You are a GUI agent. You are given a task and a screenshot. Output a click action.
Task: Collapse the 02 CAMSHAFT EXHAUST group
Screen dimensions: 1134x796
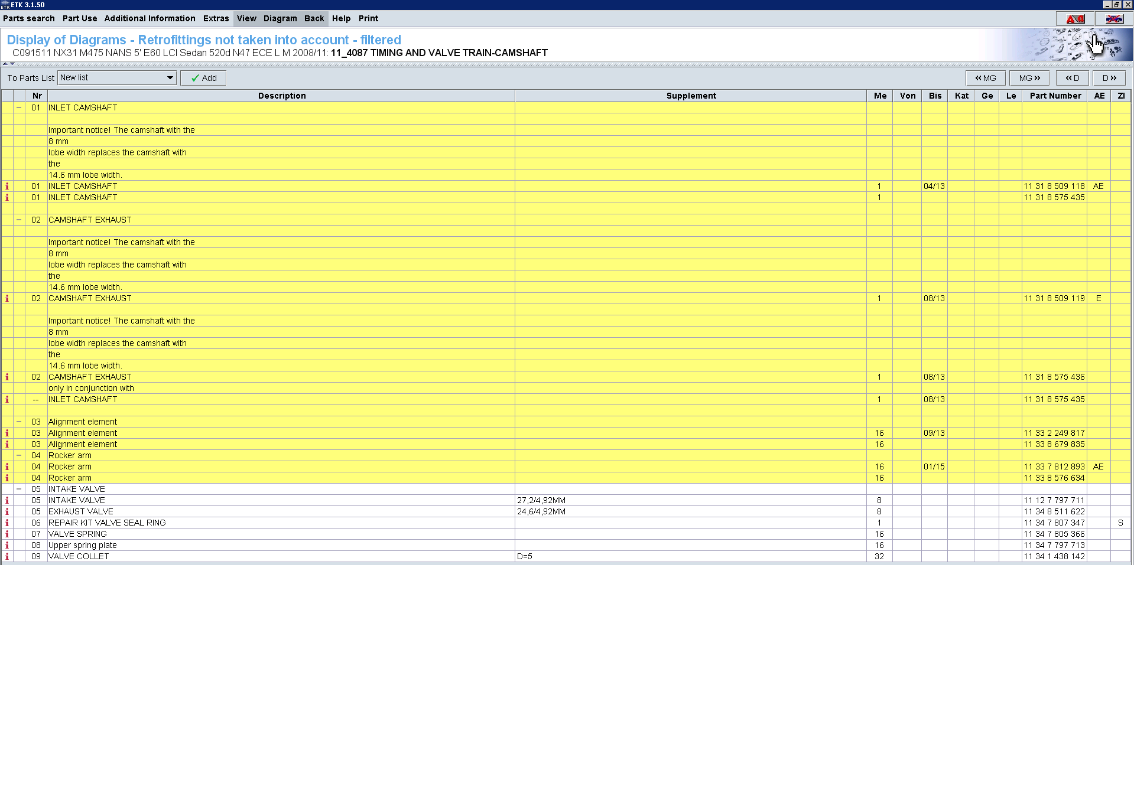[19, 220]
